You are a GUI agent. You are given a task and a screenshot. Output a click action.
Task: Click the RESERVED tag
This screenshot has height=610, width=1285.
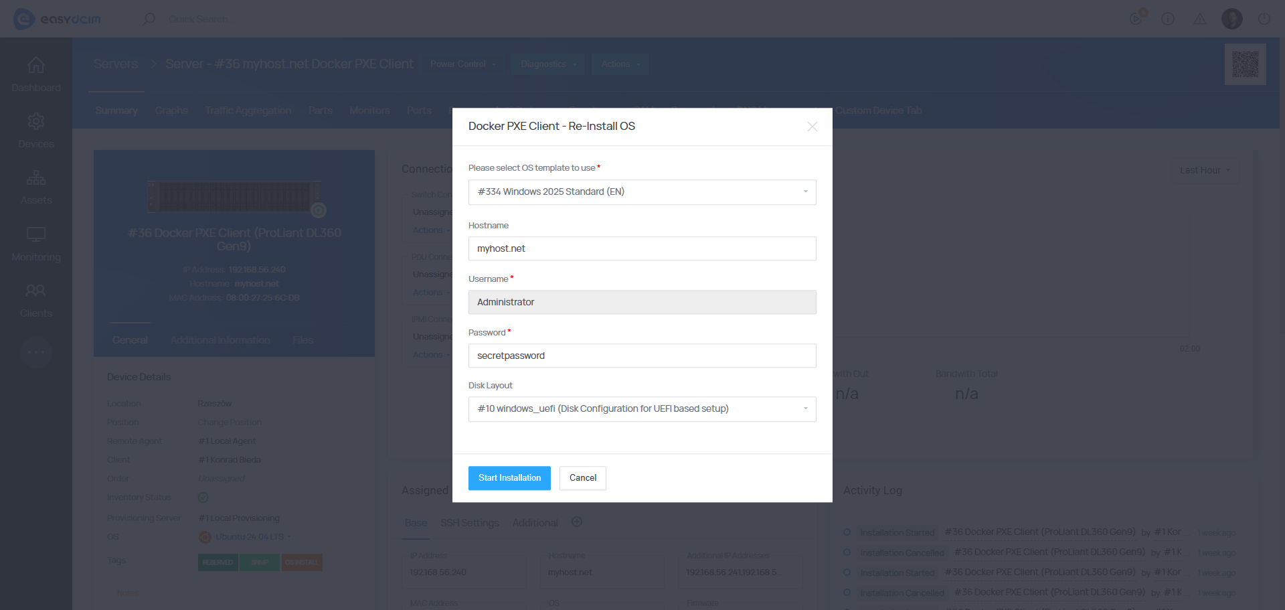[x=218, y=562]
